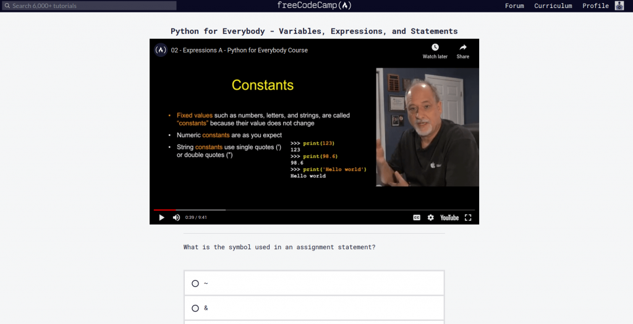Focus the Search 6,000+ tutorials field
This screenshot has height=324, width=633.
[x=89, y=6]
